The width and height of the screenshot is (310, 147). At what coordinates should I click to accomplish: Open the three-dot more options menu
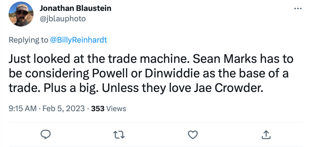(298, 8)
